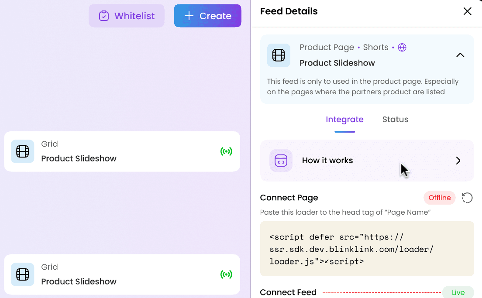Click the Whitelist clipboard icon
The image size is (482, 298).
(104, 16)
